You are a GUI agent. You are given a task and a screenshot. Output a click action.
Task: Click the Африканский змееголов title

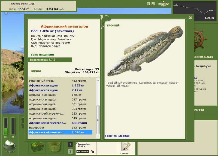tap(64, 26)
